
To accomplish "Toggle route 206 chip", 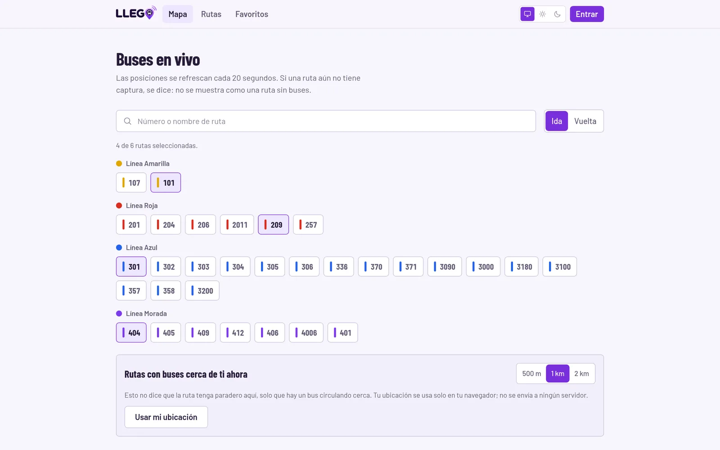I will (200, 225).
